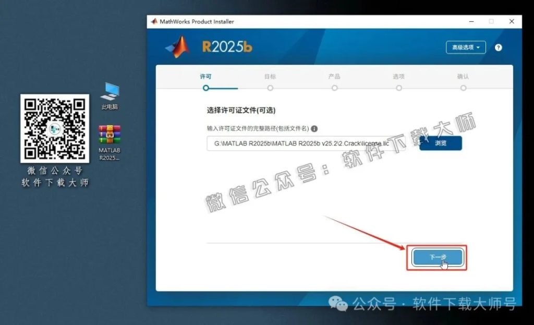Viewport: 534px width, 325px height.
Task: Click the WeChat QR code image on the desktop
Action: pyautogui.click(x=54, y=128)
